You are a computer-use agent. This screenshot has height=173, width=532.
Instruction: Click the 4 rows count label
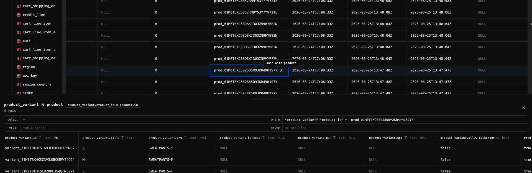(10, 111)
